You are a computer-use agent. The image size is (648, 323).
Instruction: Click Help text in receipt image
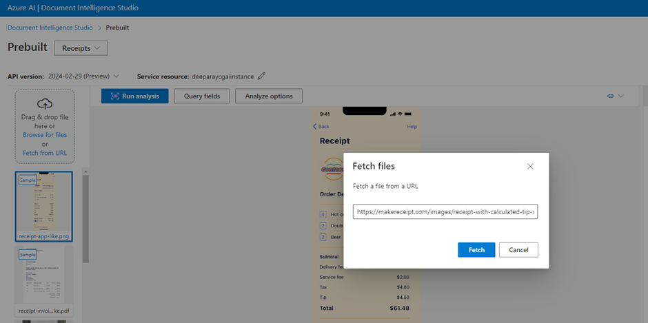412,127
